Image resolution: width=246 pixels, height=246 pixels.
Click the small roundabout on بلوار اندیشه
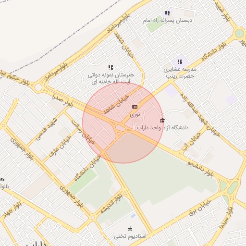93,218
